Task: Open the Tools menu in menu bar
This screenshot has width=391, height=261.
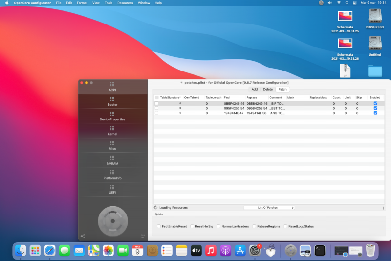Action: point(109,3)
